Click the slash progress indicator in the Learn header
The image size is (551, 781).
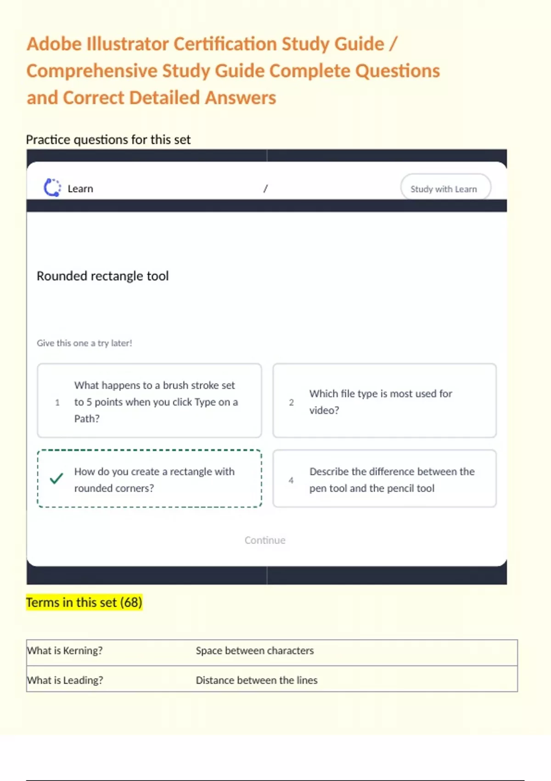(x=265, y=189)
